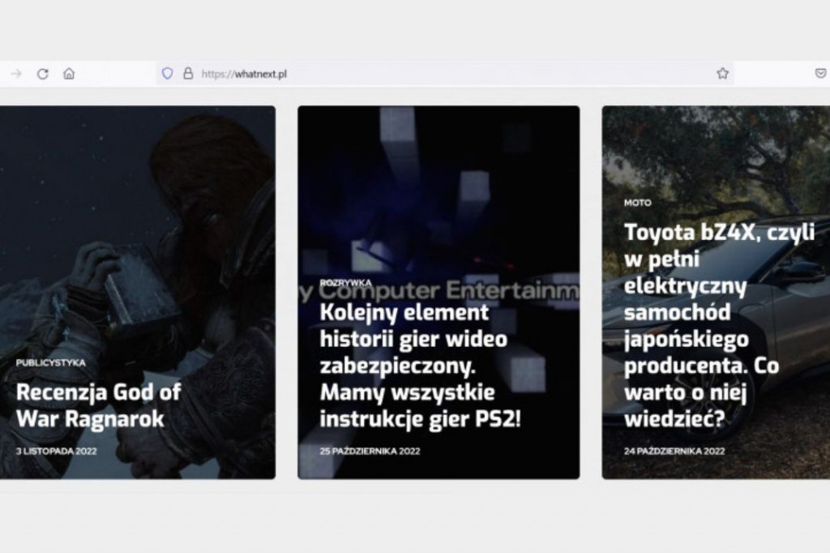Save the page to Pocket
The image size is (830, 553).
[820, 74]
